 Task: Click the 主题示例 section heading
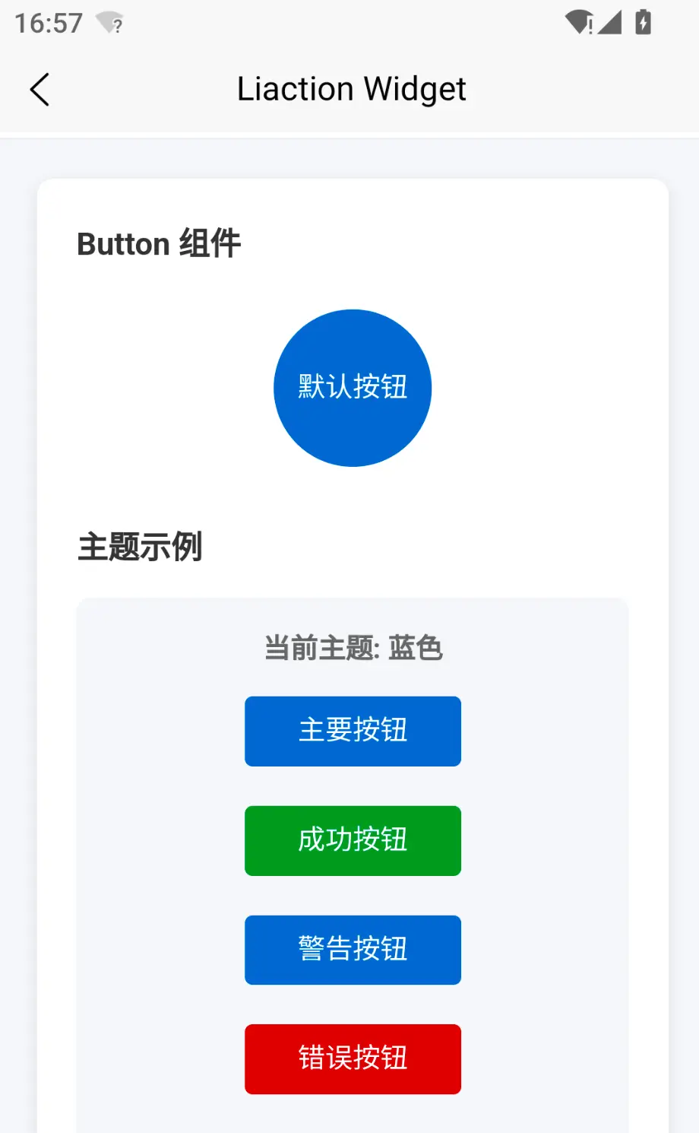coord(140,547)
